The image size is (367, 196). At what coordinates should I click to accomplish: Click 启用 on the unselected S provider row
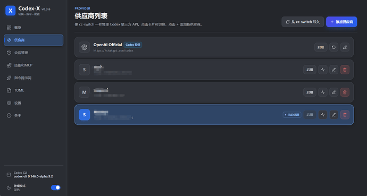[x=310, y=70]
